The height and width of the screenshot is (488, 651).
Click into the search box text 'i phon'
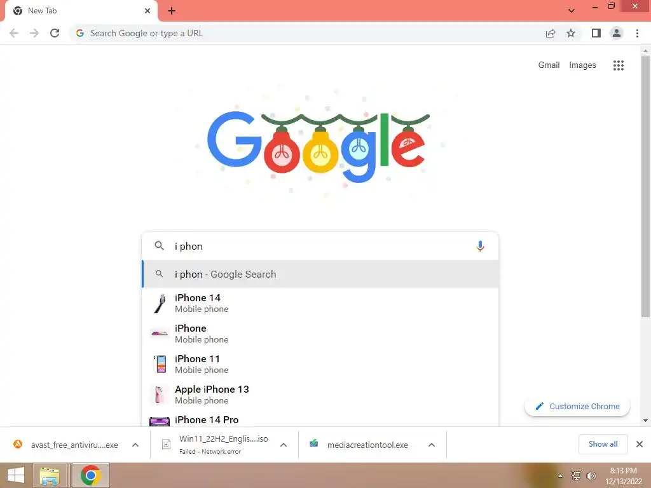(188, 246)
